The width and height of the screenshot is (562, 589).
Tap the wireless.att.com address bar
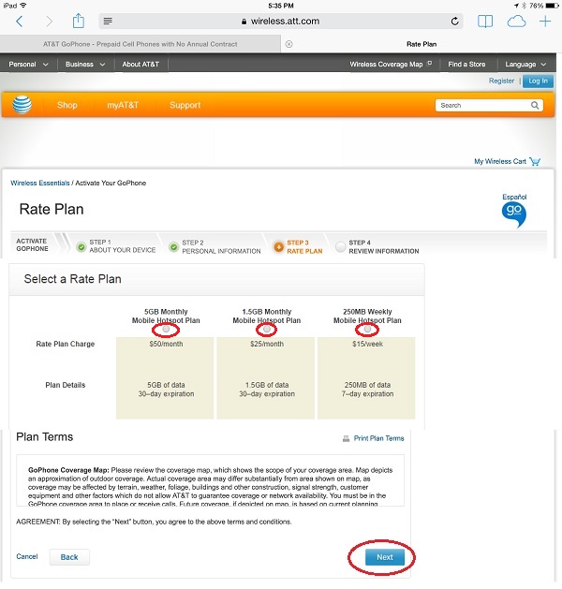coord(281,21)
